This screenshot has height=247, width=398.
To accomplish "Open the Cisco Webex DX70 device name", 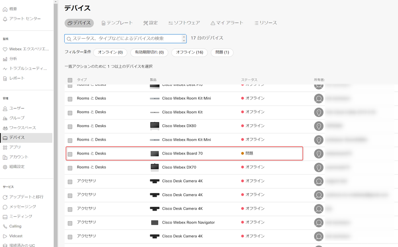I will click(x=179, y=167).
